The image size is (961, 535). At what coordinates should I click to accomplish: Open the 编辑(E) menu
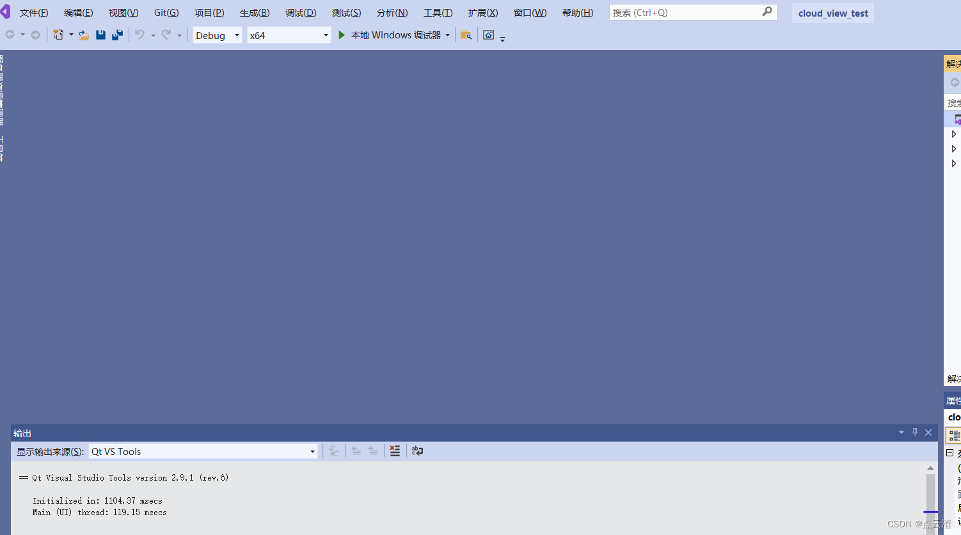point(79,13)
